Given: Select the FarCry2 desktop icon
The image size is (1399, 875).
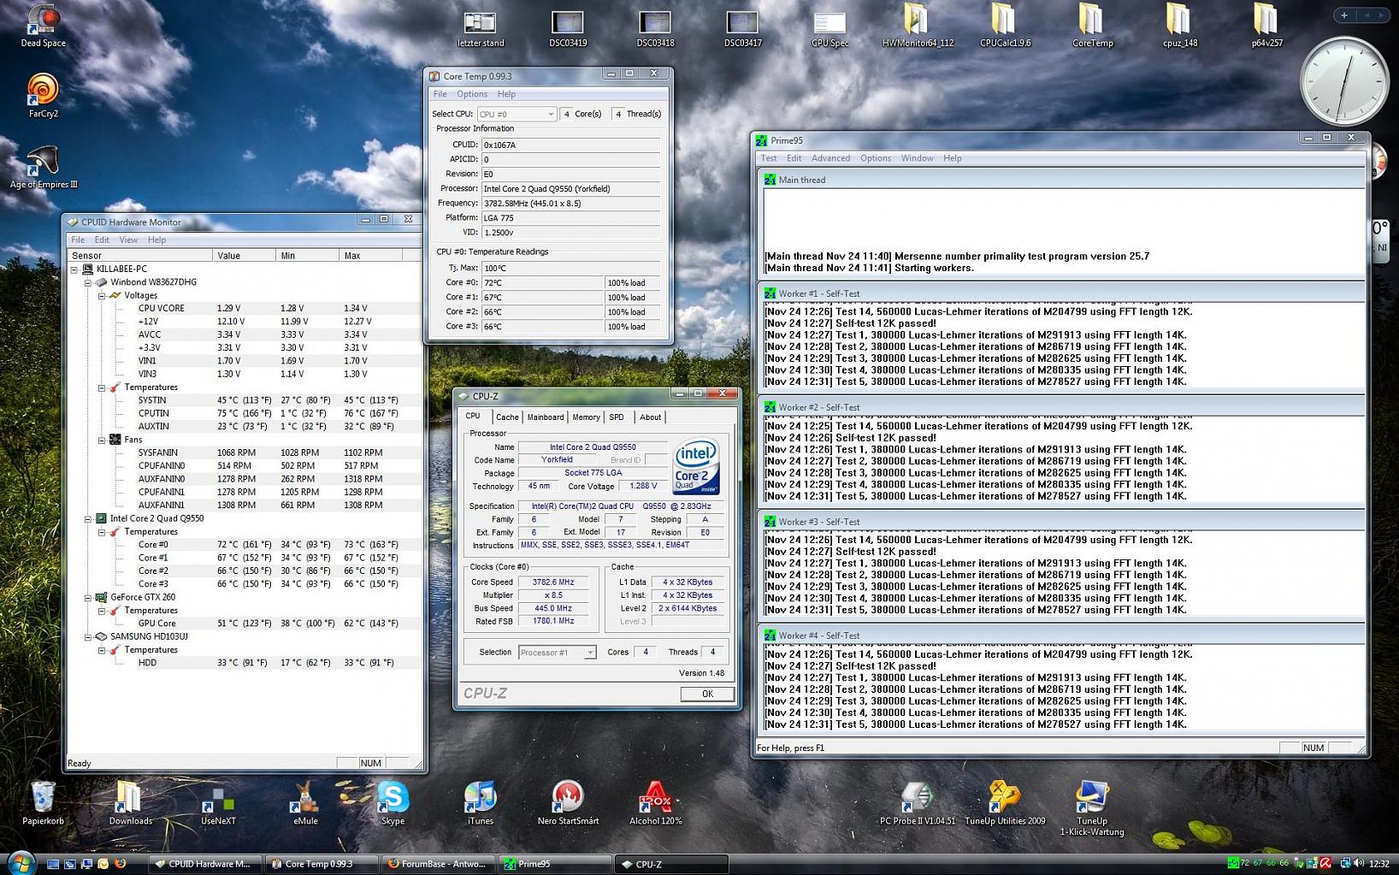Looking at the screenshot, I should [x=43, y=95].
